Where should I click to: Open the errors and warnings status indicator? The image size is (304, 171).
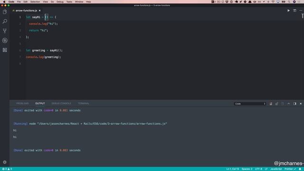click(x=7, y=169)
